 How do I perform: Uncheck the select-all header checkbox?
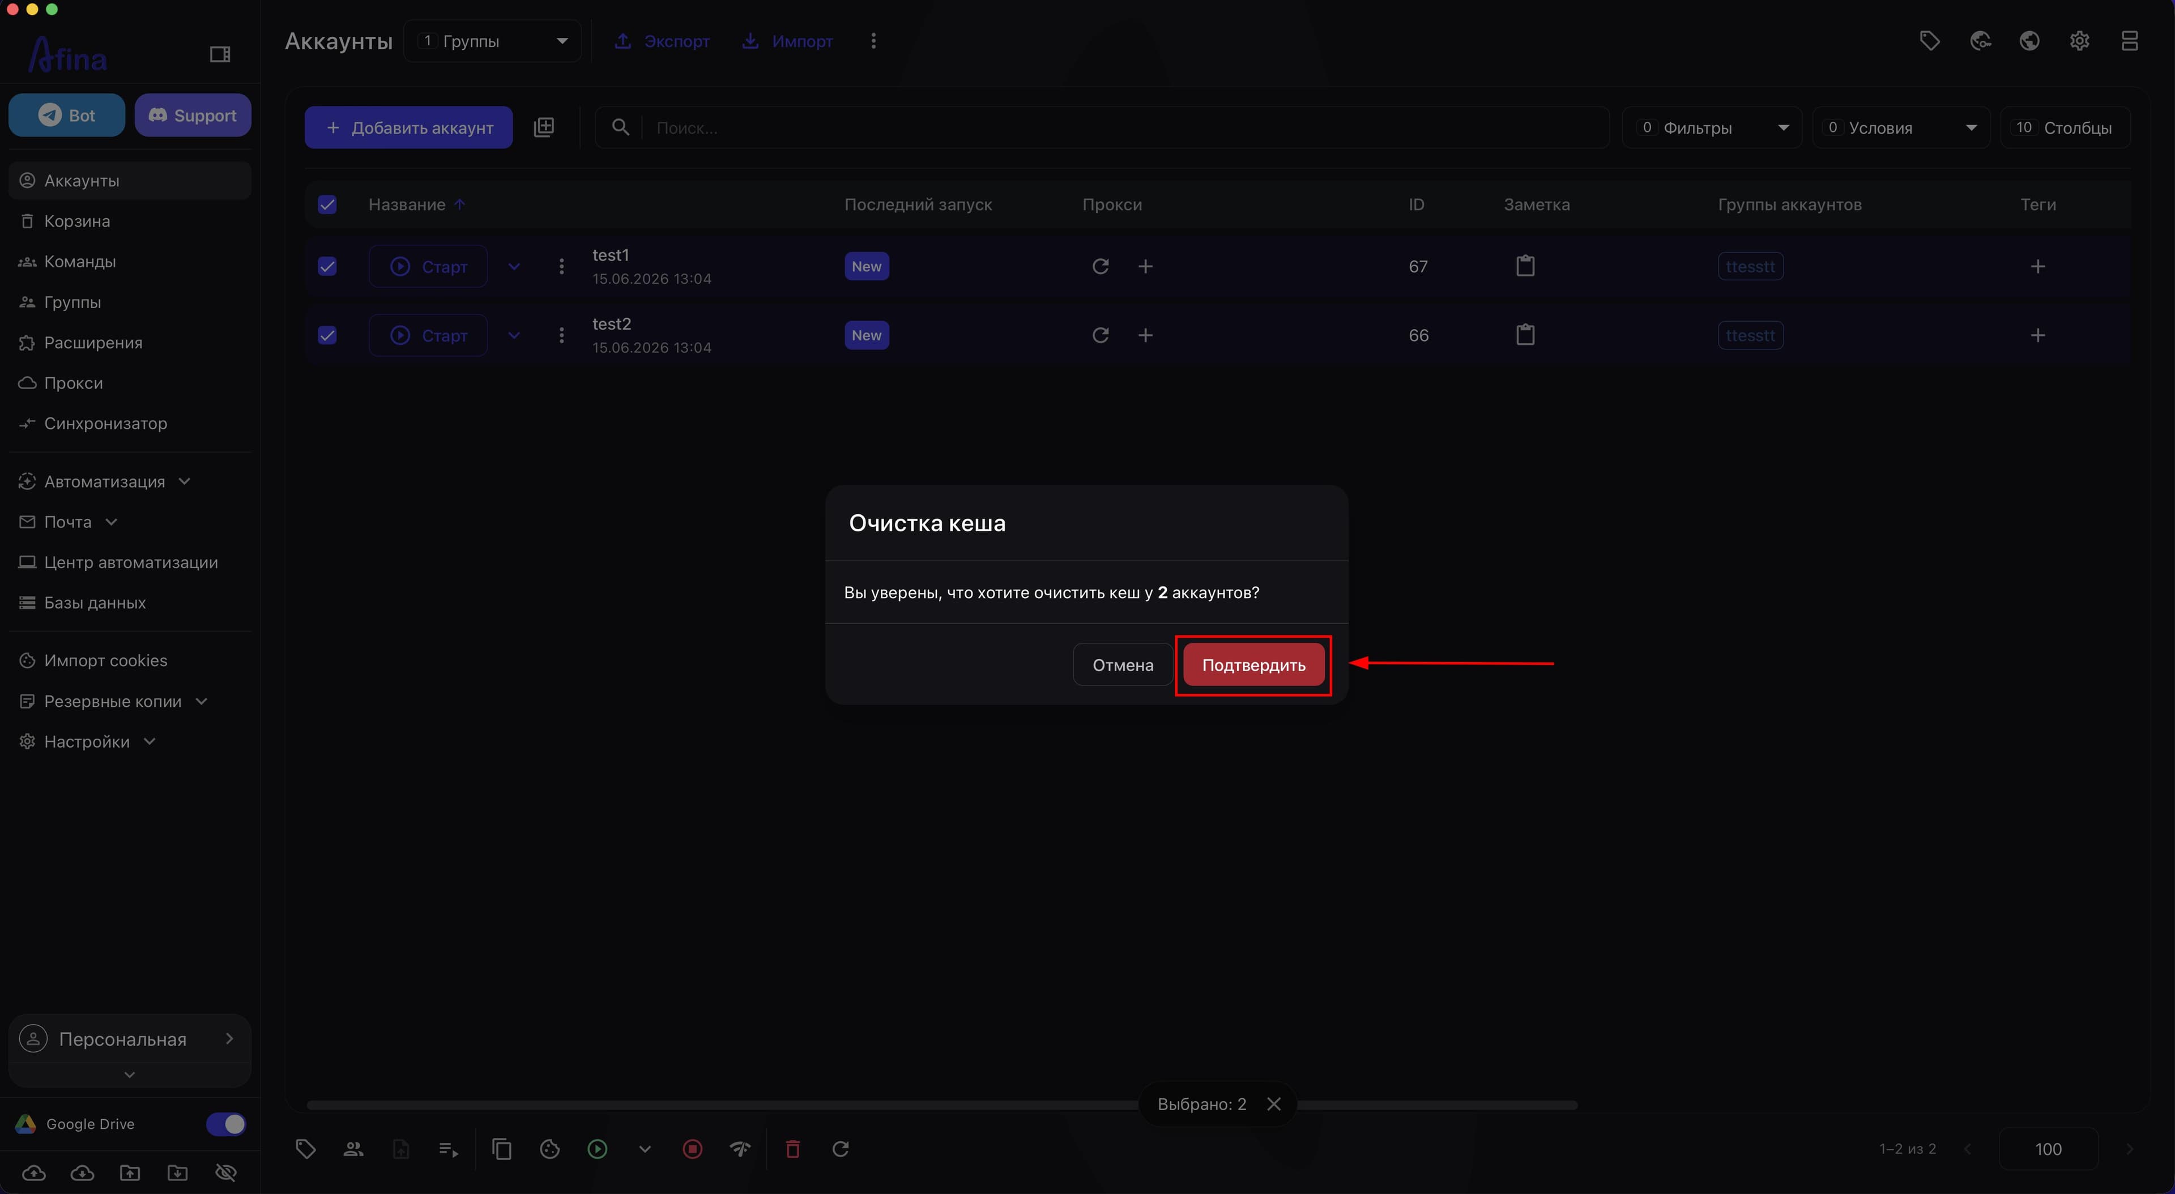tap(327, 204)
